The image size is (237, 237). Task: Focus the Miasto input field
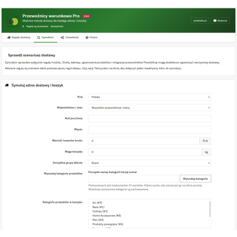pyautogui.click(x=149, y=130)
